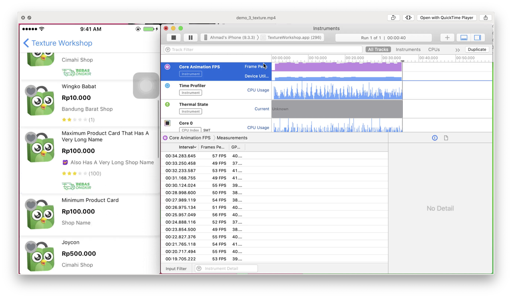Screen dimensions: 512x298
Task: Toggle the bottom detail pane view
Action: click(x=464, y=38)
